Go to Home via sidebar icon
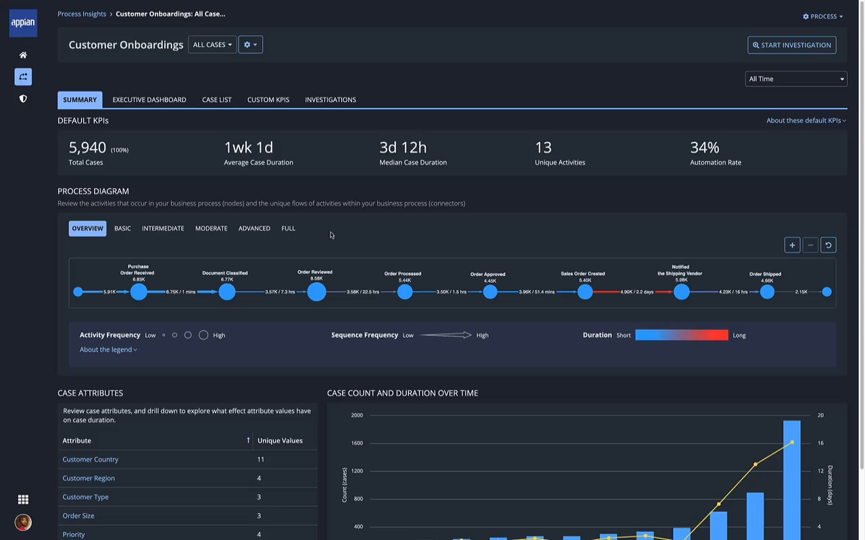The height and width of the screenshot is (540, 865). click(x=23, y=55)
